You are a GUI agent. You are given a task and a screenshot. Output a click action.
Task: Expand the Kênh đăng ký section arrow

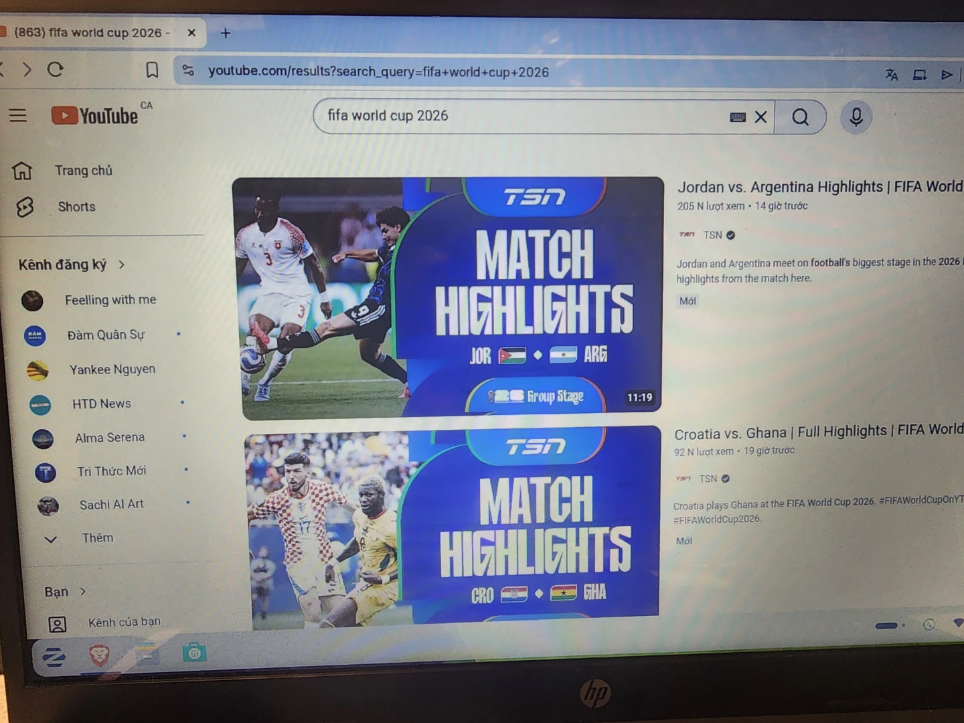tap(122, 264)
